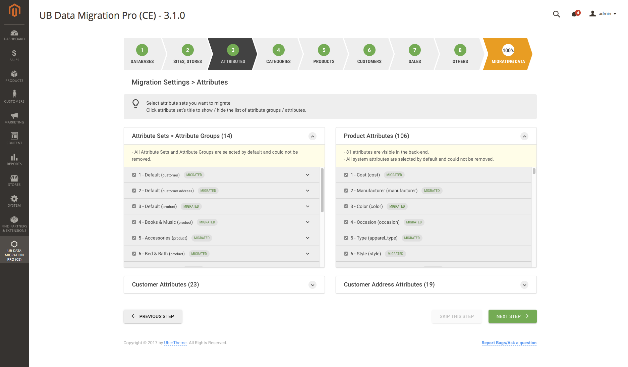Click the Previous Step button
The image size is (628, 367).
[153, 316]
